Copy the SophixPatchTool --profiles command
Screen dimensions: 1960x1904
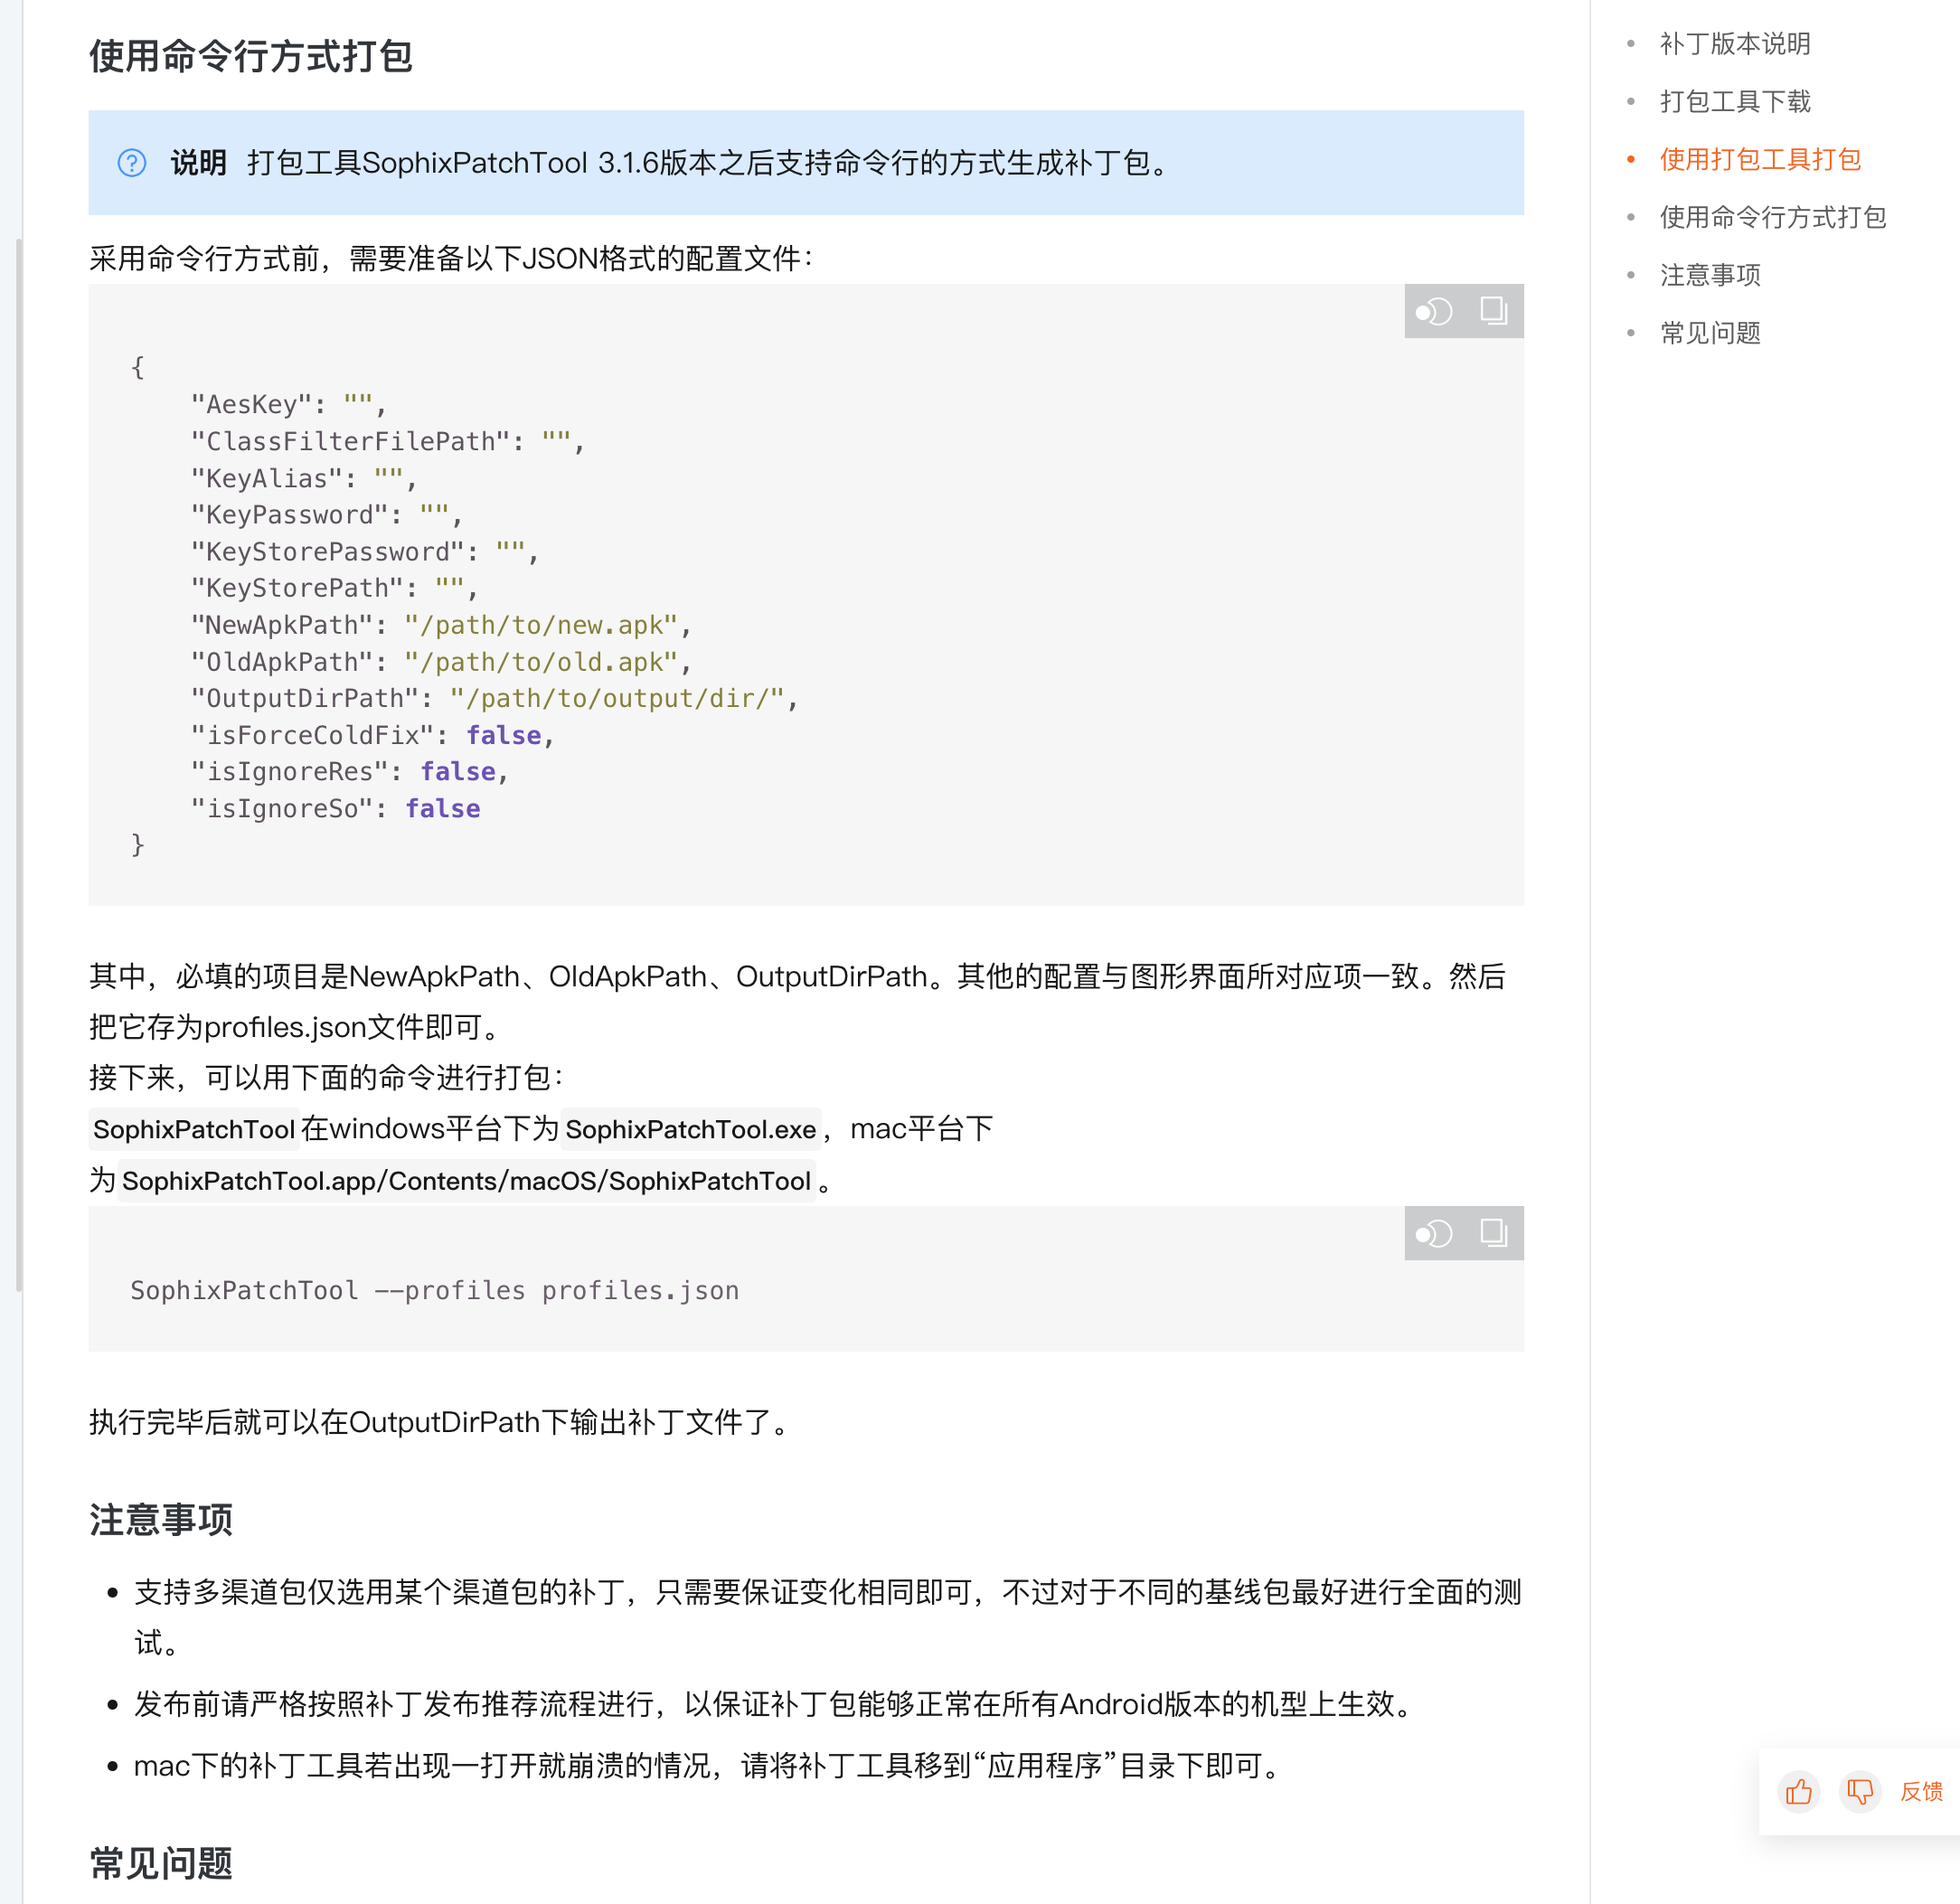pos(1494,1233)
